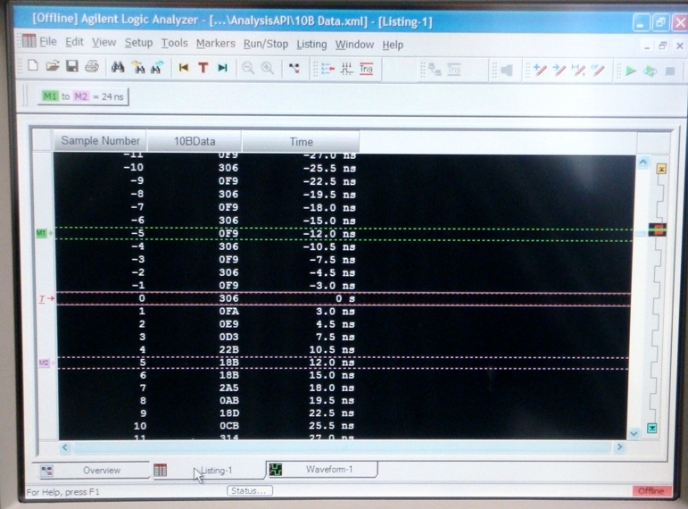Open Find with the binoculars icon

(118, 67)
